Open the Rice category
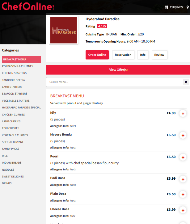The width and height of the screenshot is (190, 224). 5,156
